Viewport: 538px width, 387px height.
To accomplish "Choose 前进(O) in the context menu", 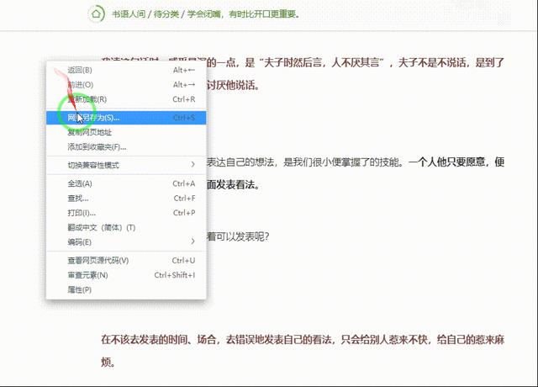I will [126, 84].
